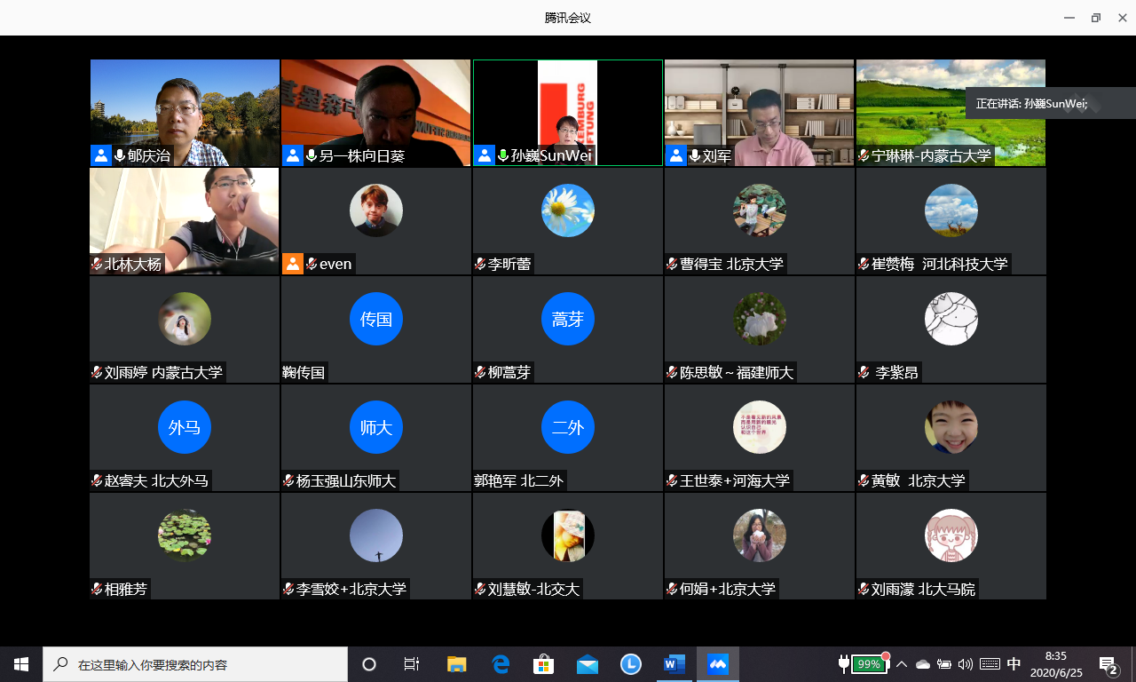1136x682 pixels.
Task: Open File Explorer from the taskbar
Action: click(x=457, y=664)
